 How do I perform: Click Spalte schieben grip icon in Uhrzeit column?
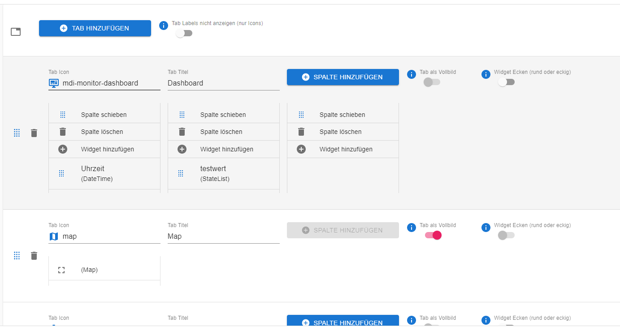[63, 115]
